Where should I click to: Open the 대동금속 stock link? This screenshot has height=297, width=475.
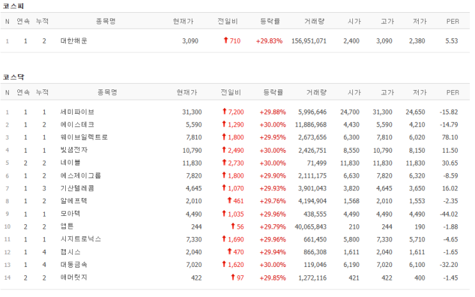point(74,264)
